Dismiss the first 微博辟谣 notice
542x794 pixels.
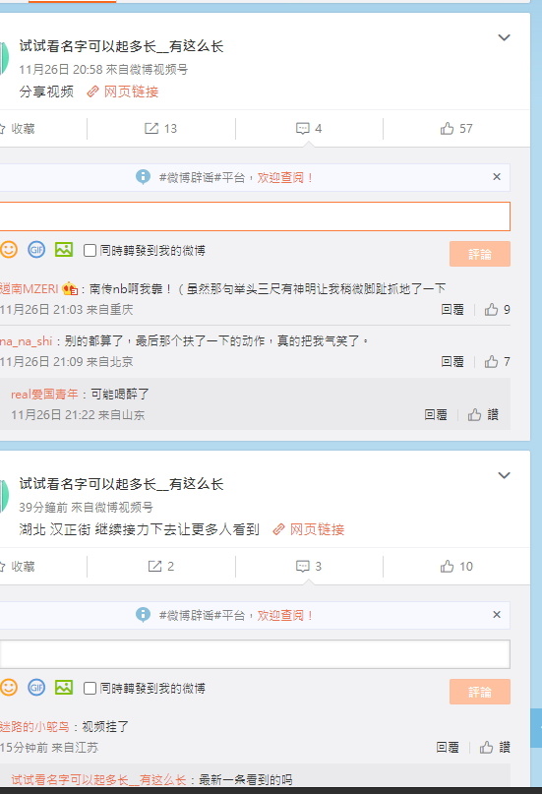(x=497, y=177)
